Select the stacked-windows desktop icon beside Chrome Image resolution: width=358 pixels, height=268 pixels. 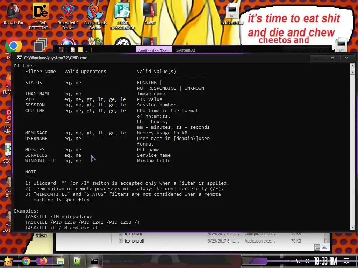(40, 45)
